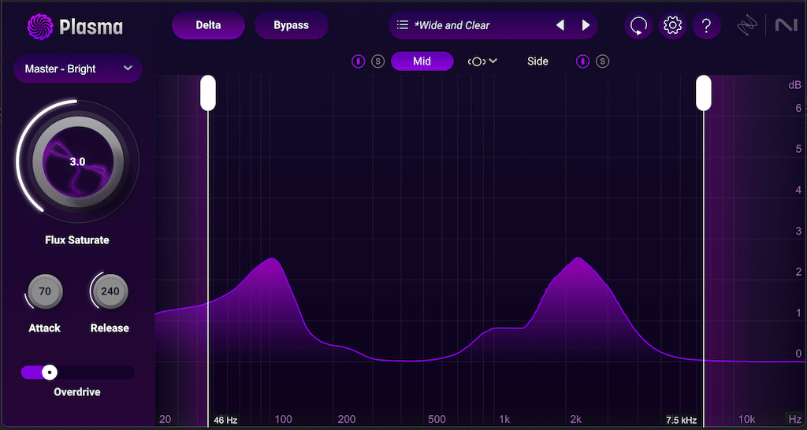807x430 pixels.
Task: Open the preset list hamburger icon
Action: coord(403,24)
